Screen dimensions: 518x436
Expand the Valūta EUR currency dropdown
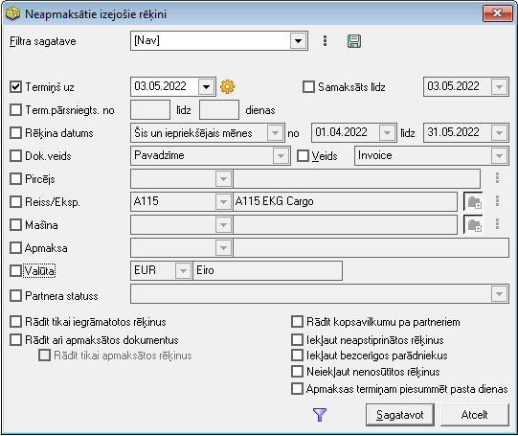click(x=183, y=271)
